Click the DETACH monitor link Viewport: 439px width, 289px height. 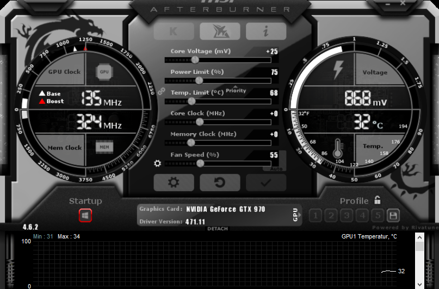click(x=218, y=229)
